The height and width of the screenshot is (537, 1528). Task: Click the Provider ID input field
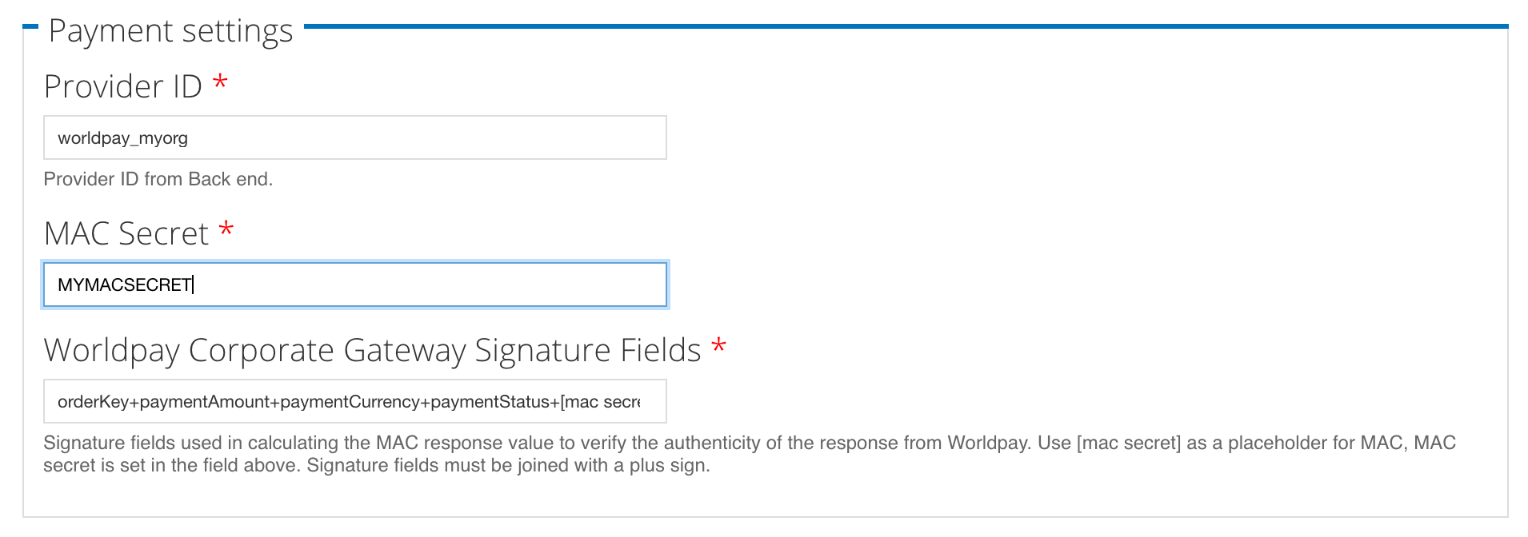pyautogui.click(x=354, y=137)
